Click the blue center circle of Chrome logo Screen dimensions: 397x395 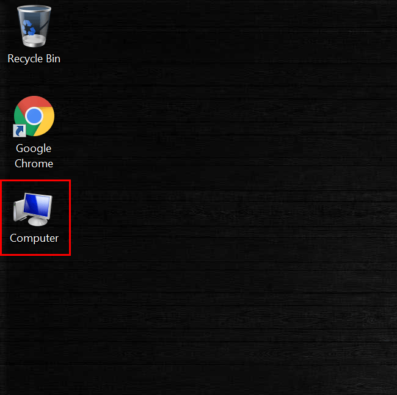click(x=34, y=116)
